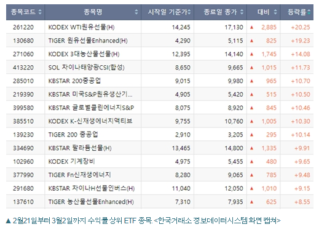The width and height of the screenshot is (319, 227).
Task: Click change rate +8.55
Action: point(302,202)
